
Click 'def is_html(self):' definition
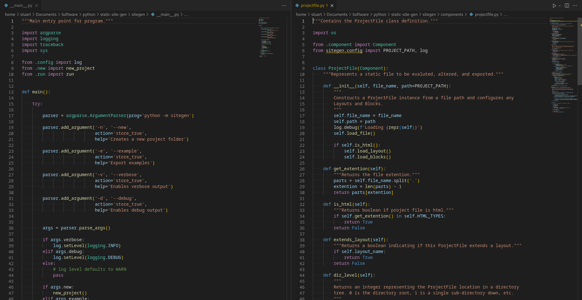[x=347, y=204]
